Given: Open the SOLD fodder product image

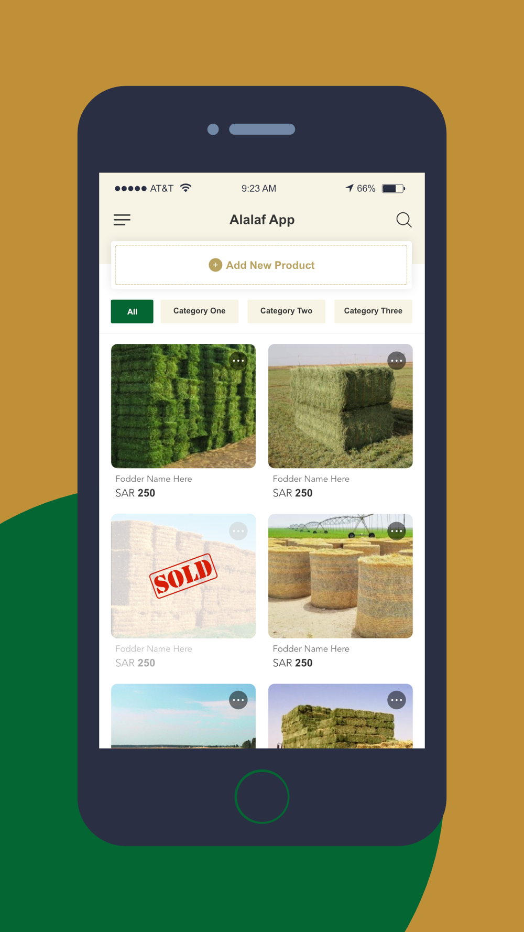Looking at the screenshot, I should pyautogui.click(x=183, y=576).
